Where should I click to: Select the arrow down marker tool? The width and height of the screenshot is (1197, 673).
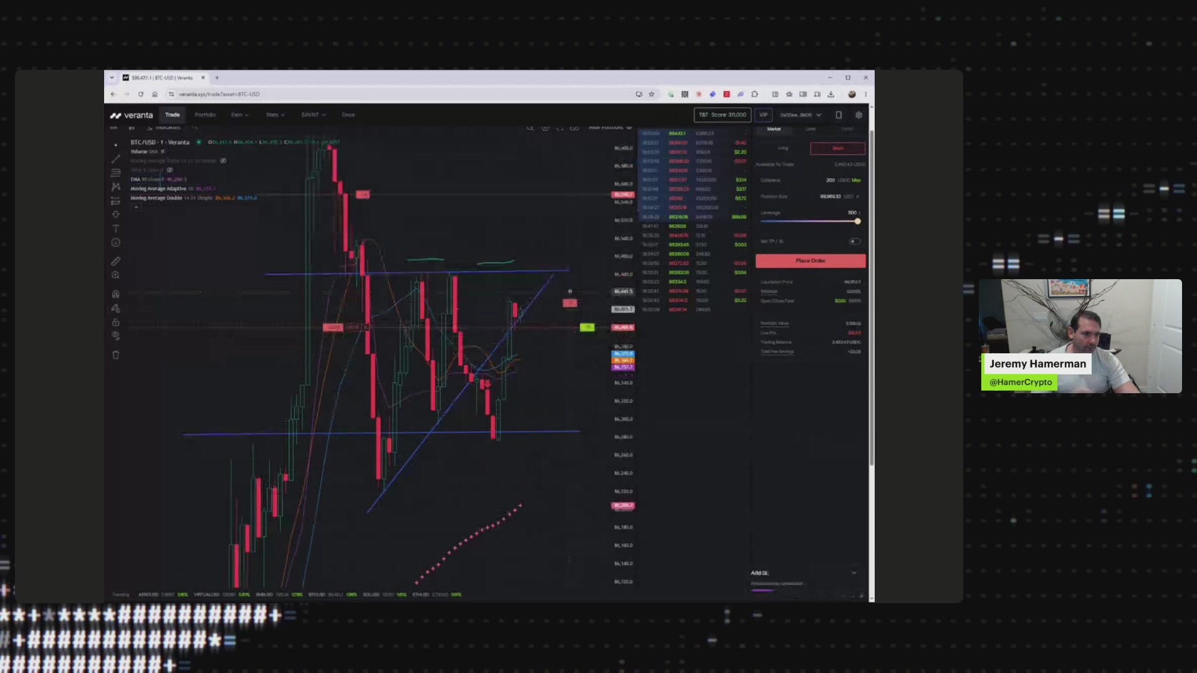tap(115, 214)
